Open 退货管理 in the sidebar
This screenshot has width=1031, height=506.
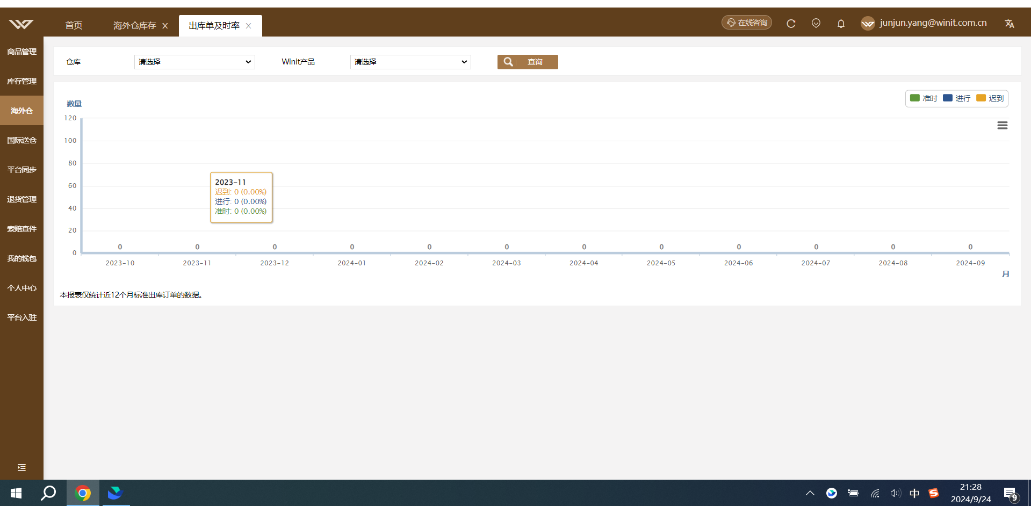tap(21, 199)
